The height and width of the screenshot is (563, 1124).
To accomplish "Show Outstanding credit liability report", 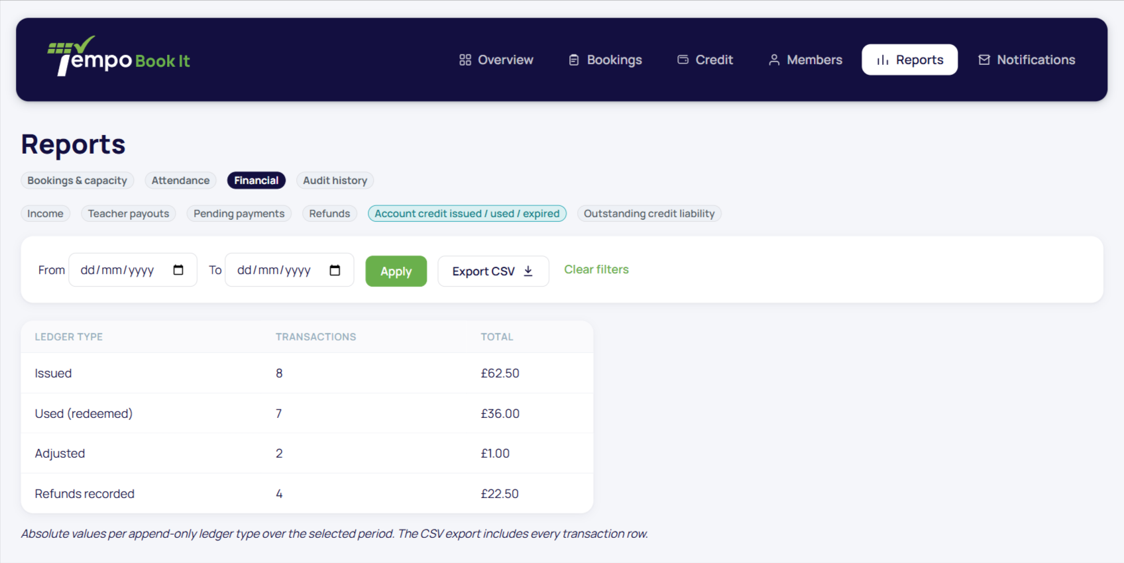I will (649, 213).
